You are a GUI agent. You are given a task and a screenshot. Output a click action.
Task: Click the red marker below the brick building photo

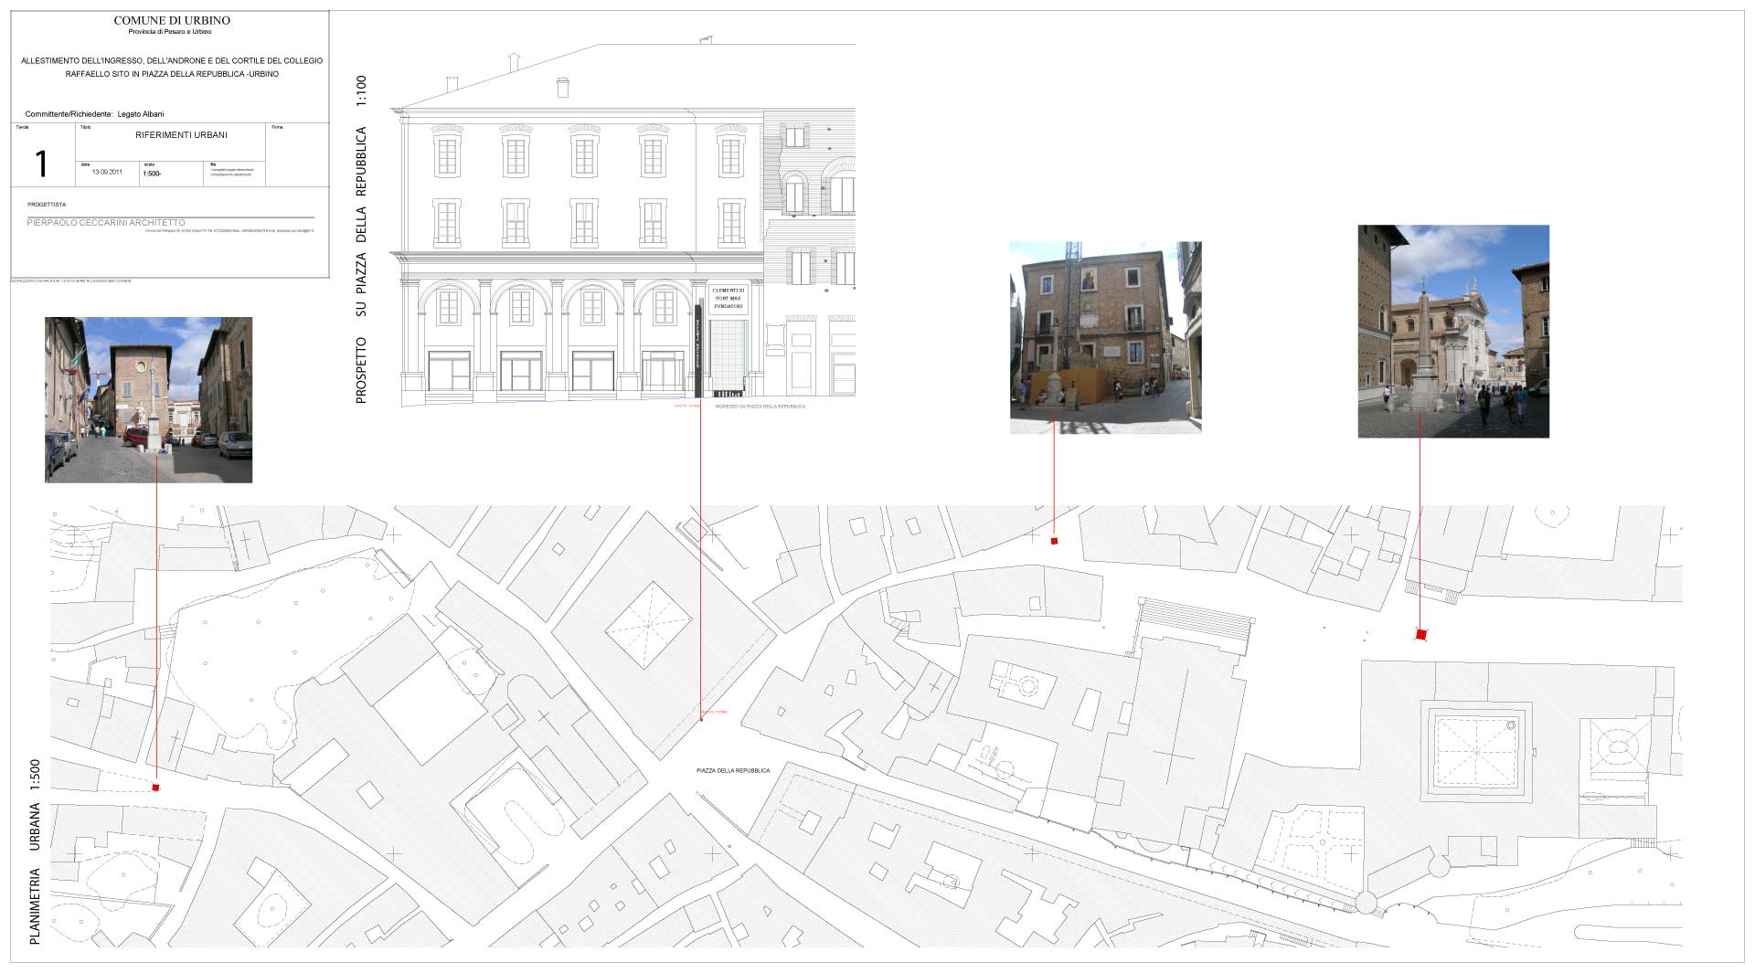click(x=1054, y=541)
